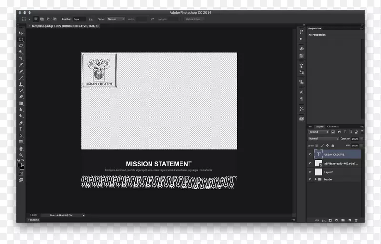Filter layers by shape layers

[351, 132]
